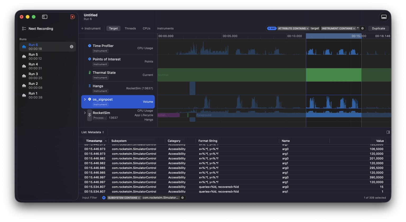Click the Time Profiler instrument icon
The height and width of the screenshot is (222, 406).
point(90,46)
